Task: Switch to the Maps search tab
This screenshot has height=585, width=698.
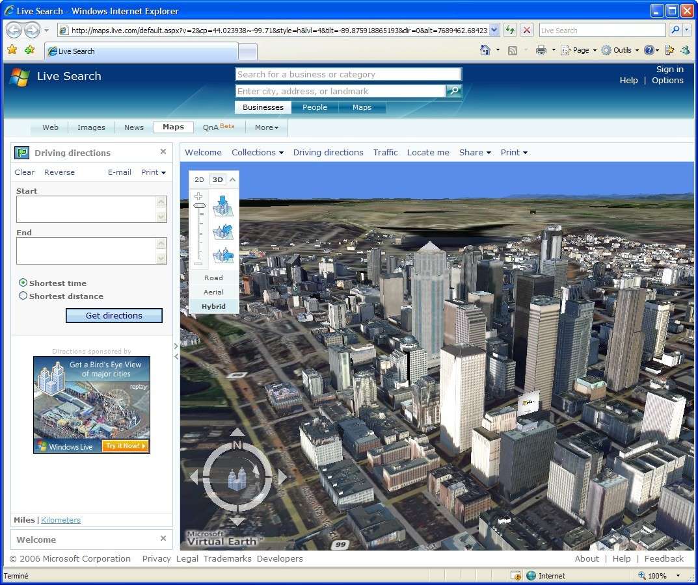Action: (x=362, y=107)
